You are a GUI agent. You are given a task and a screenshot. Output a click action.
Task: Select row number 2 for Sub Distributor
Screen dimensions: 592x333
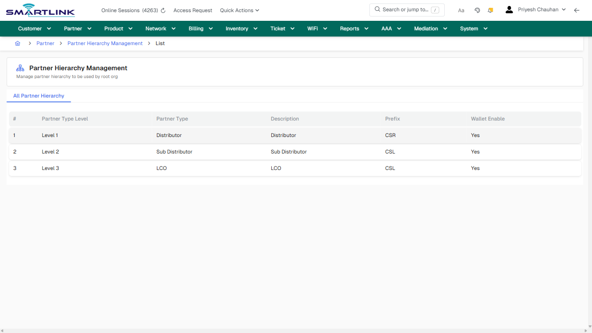click(15, 151)
